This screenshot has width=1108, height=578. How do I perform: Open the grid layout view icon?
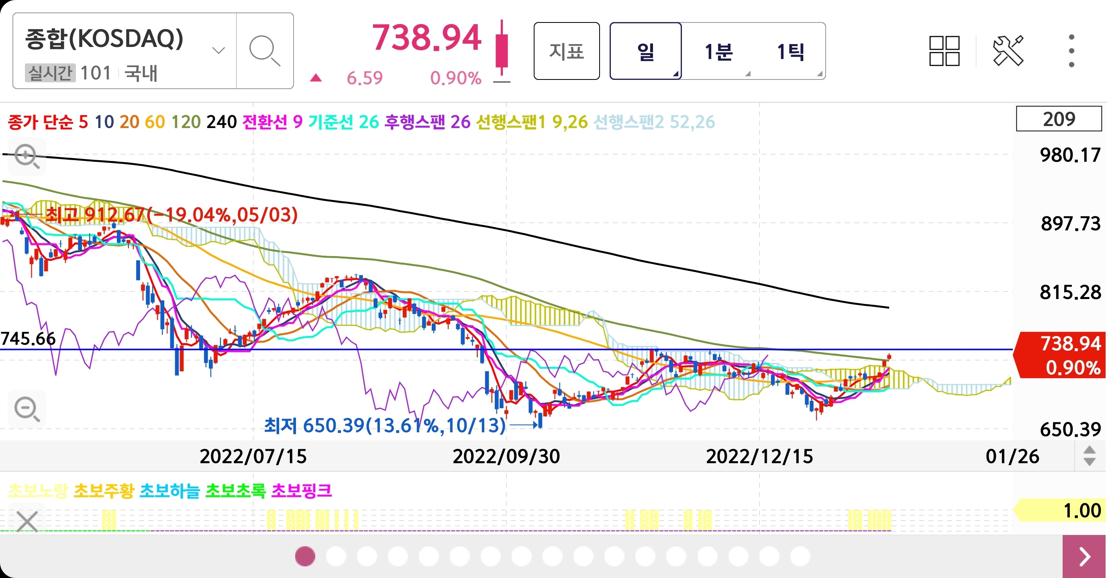pos(944,51)
